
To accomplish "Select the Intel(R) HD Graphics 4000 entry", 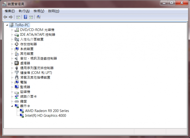I will click(x=45, y=116).
